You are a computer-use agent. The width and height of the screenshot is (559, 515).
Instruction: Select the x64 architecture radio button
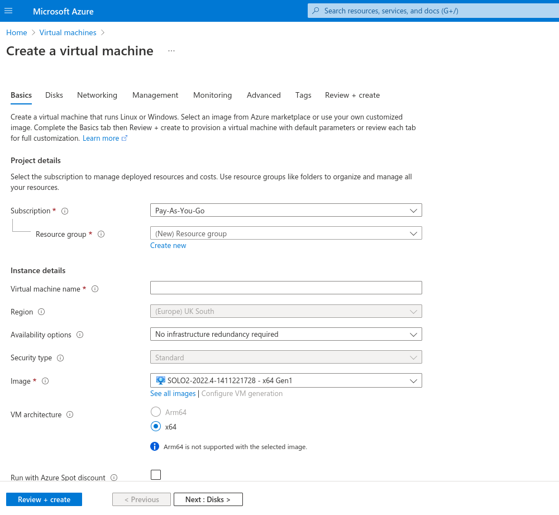(x=155, y=426)
